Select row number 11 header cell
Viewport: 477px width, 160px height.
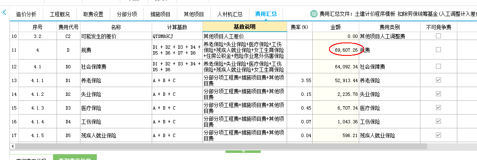14,50
